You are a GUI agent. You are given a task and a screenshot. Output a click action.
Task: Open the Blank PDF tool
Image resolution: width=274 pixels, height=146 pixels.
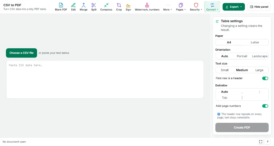(x=61, y=7)
